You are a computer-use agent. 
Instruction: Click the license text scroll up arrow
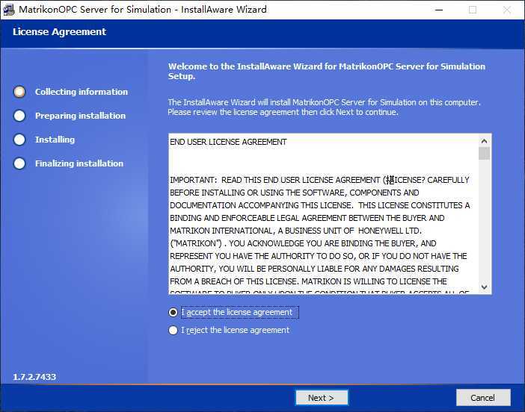484,141
